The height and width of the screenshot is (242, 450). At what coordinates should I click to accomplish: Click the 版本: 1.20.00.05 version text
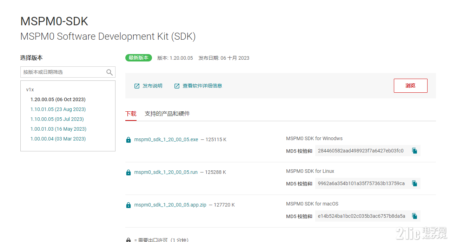pyautogui.click(x=175, y=58)
